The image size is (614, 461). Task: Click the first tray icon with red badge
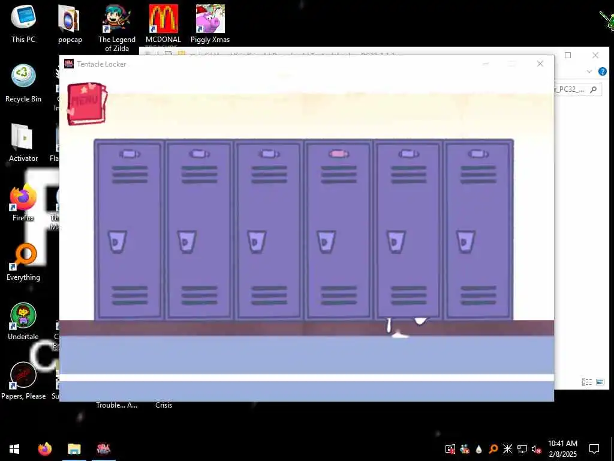tap(450, 449)
